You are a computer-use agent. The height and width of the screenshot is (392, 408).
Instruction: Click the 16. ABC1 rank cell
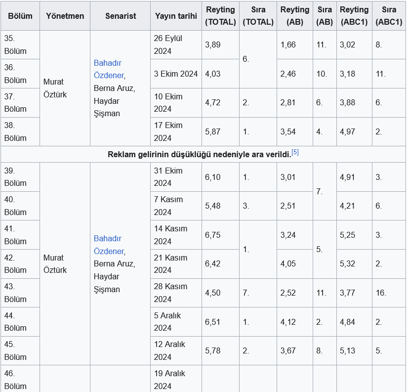coord(389,293)
